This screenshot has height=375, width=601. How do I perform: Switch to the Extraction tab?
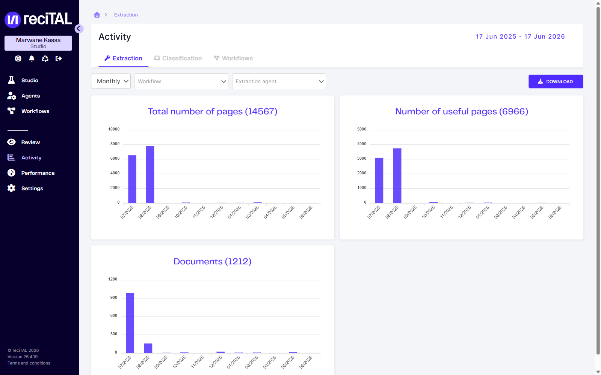(123, 58)
